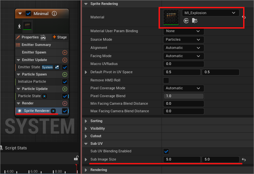The height and width of the screenshot is (174, 254).
Task: Add a new renderer to Render
Action: click(65, 103)
